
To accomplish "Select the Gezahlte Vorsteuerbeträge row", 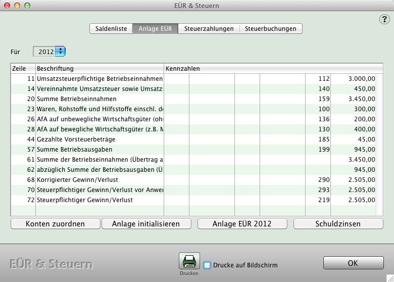I will [x=82, y=139].
